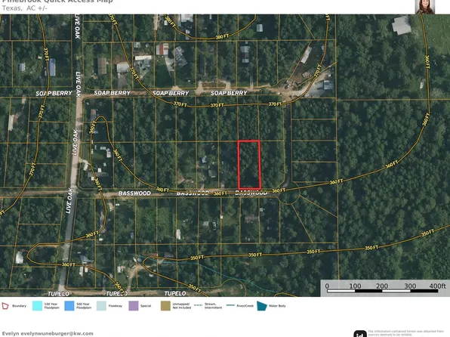Click the 'River/Creek' legend label
This screenshot has width=450, height=337.
(245, 306)
